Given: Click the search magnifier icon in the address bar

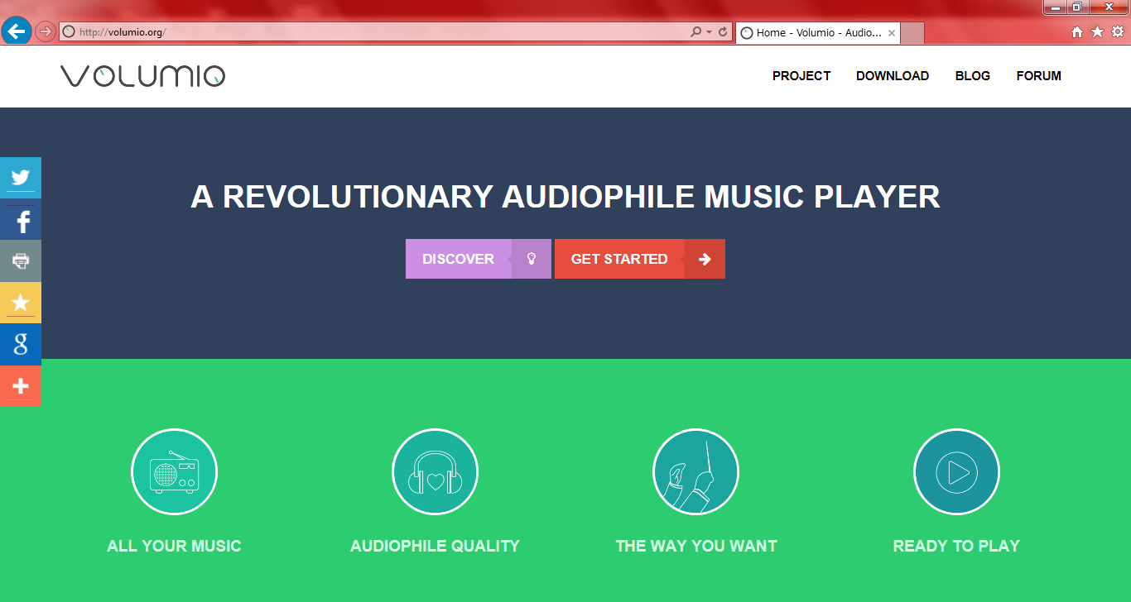Looking at the screenshot, I should click(x=696, y=32).
